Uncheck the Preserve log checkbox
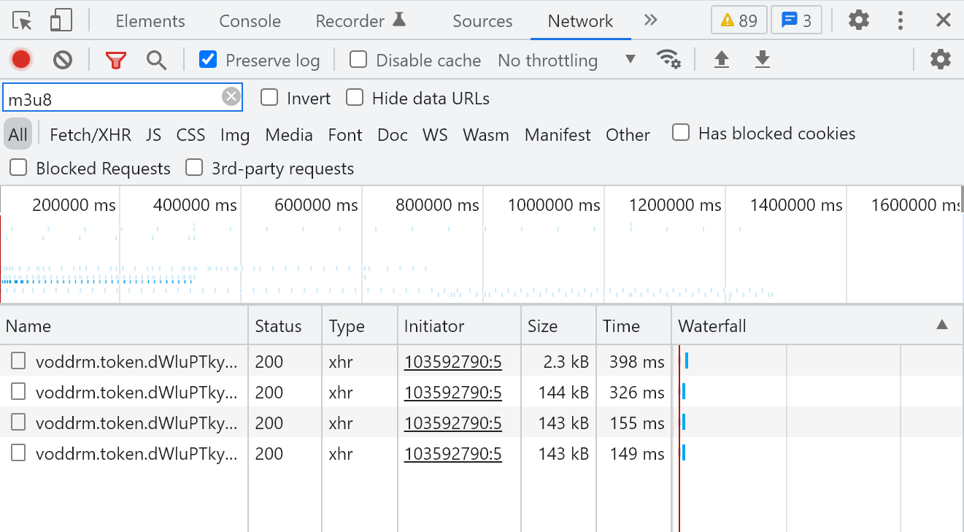The height and width of the screenshot is (532, 964). pyautogui.click(x=208, y=59)
